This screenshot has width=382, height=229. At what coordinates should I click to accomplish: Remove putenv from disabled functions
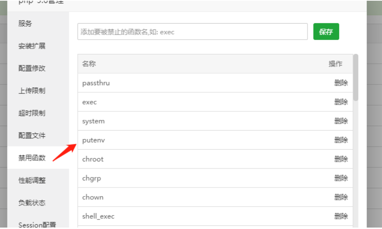click(341, 140)
